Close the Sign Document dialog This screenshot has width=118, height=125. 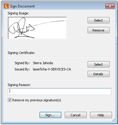coord(110,6)
